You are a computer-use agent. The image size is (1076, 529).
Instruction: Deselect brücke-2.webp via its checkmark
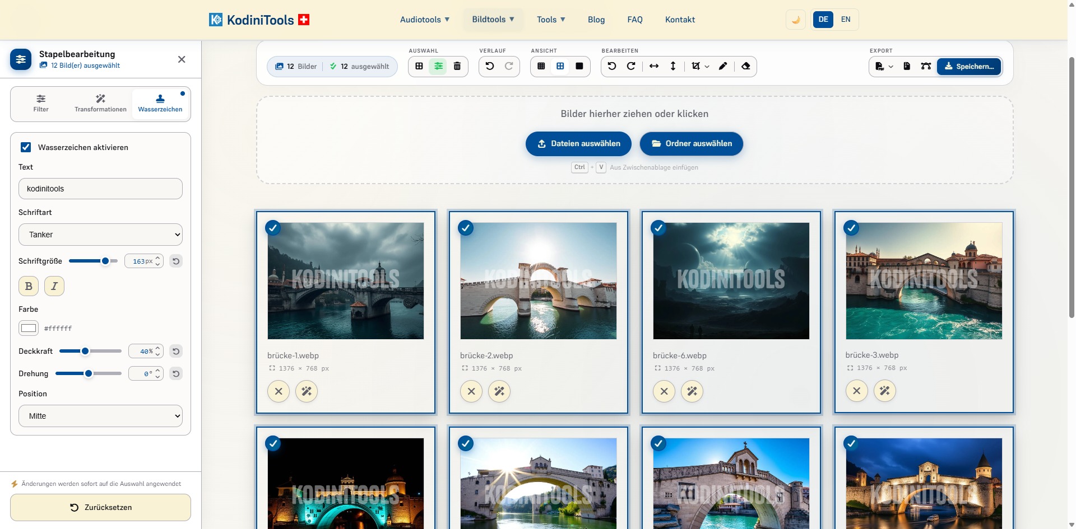466,228
